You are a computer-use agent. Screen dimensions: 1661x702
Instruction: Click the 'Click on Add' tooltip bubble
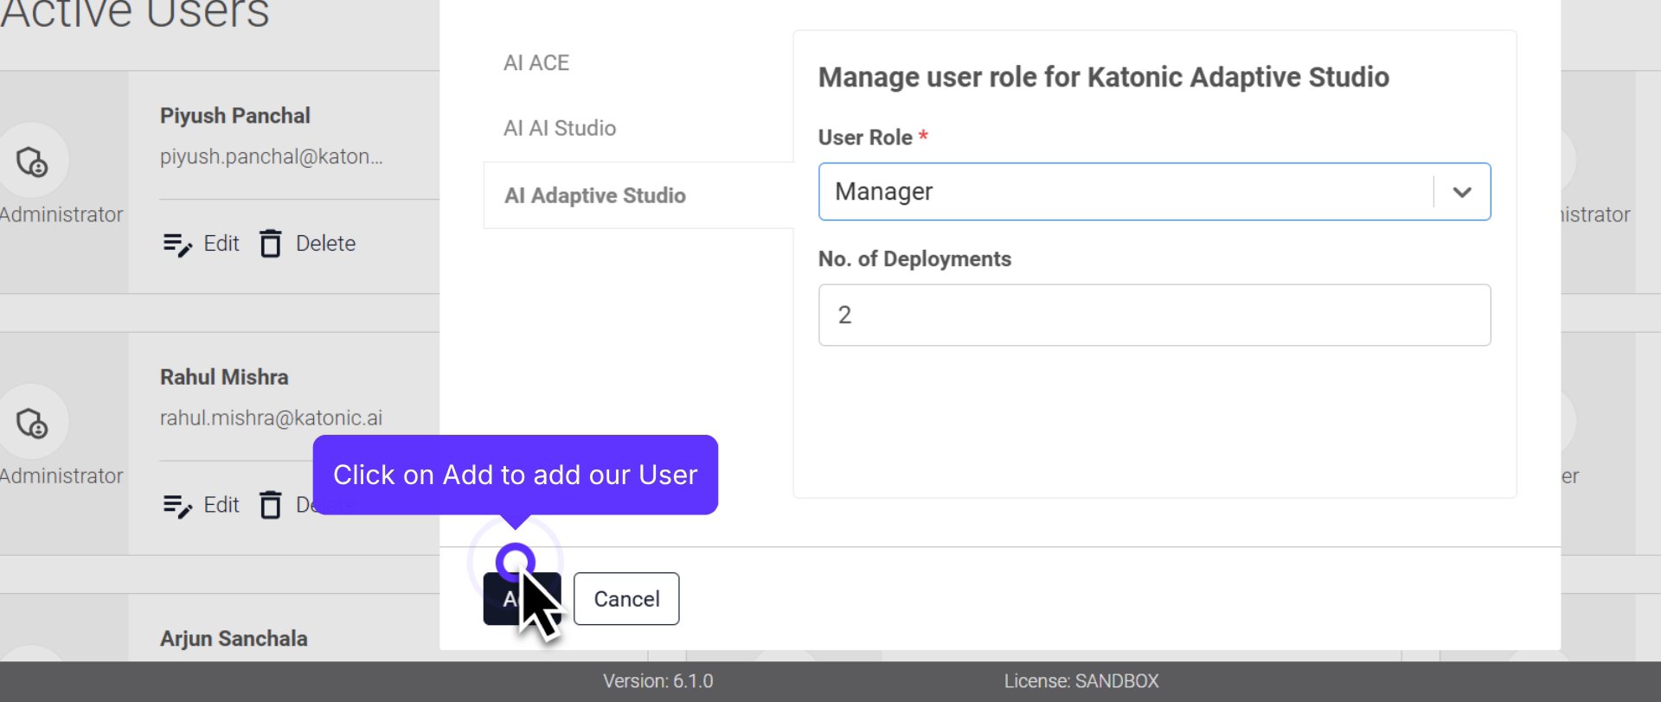(515, 475)
